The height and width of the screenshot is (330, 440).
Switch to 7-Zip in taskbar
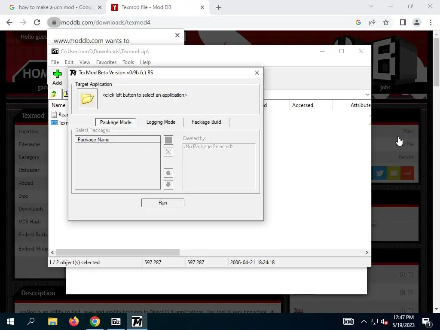tap(116, 321)
